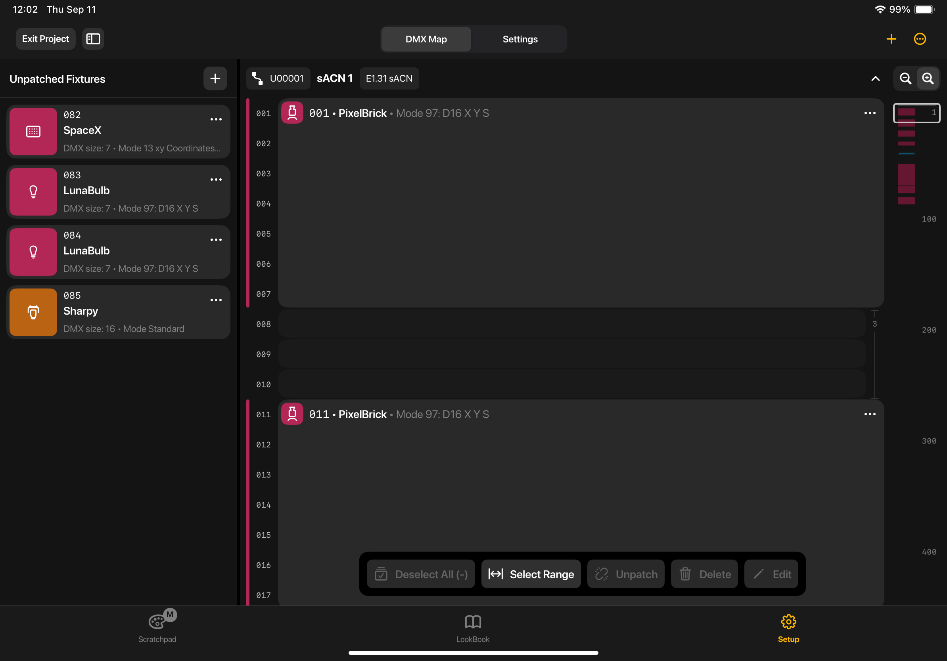The image size is (947, 661).
Task: Click the zoom out magnifier icon
Action: pyautogui.click(x=905, y=78)
